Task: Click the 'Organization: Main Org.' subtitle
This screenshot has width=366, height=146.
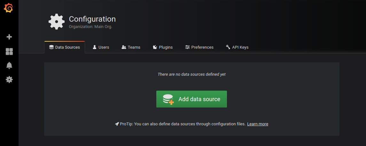Action: [x=90, y=27]
